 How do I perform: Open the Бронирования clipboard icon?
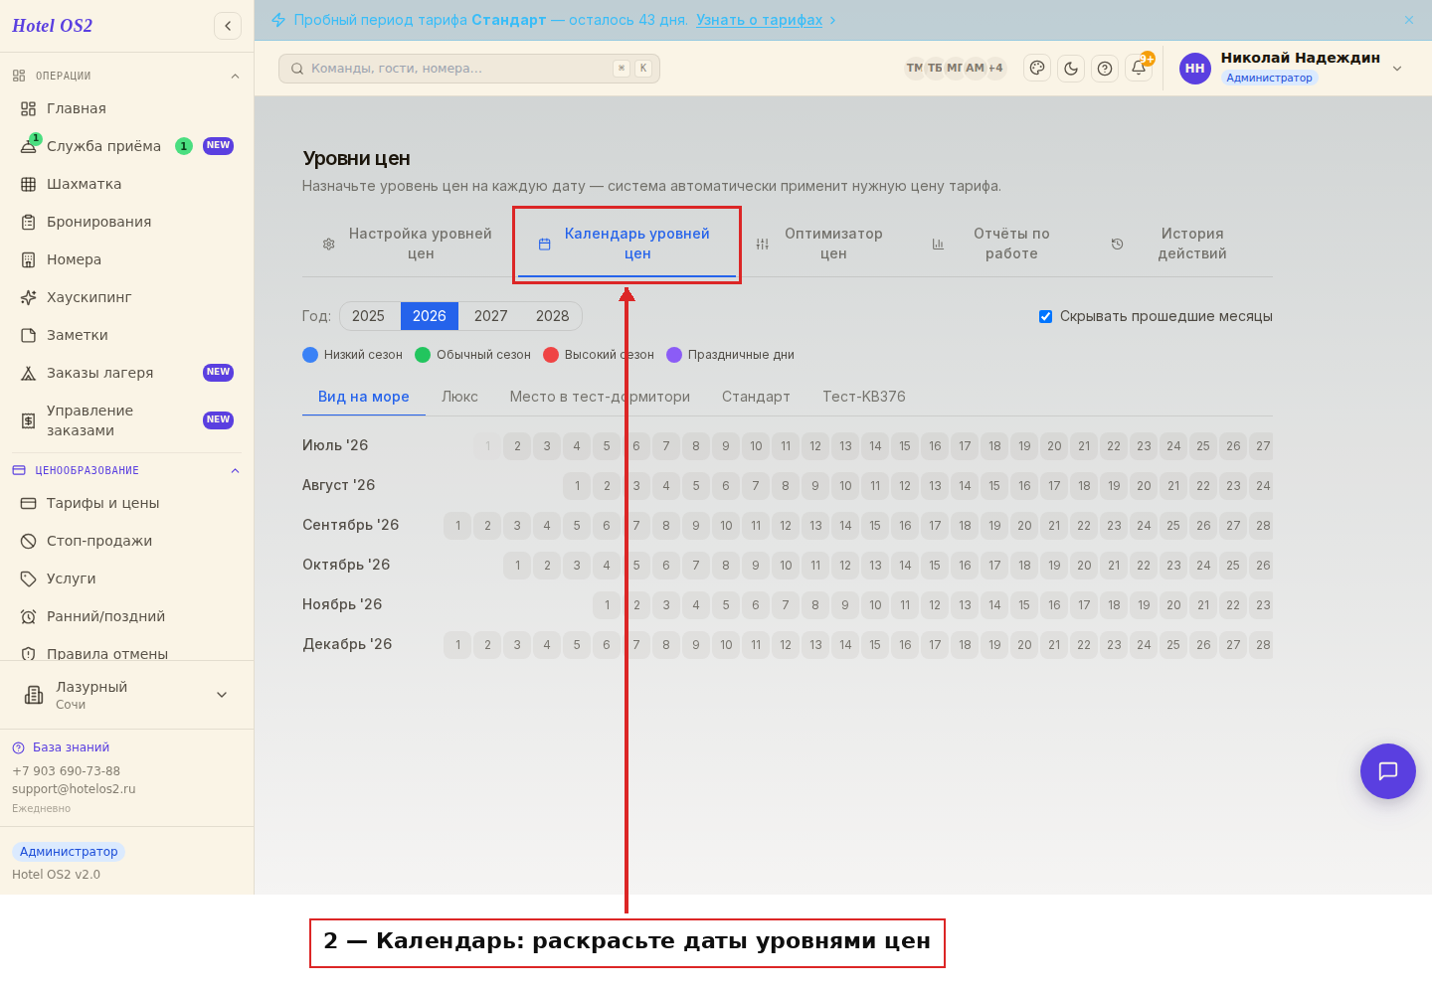[x=29, y=222]
